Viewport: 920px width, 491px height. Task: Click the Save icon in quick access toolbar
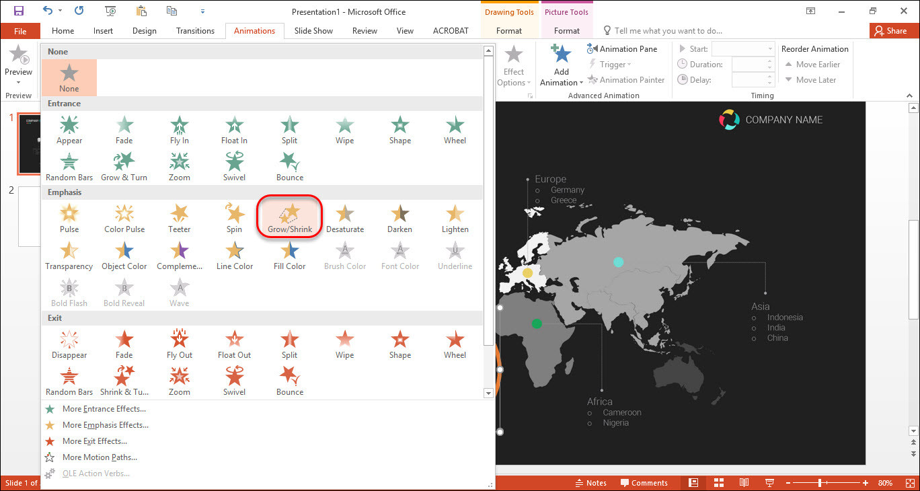click(18, 11)
